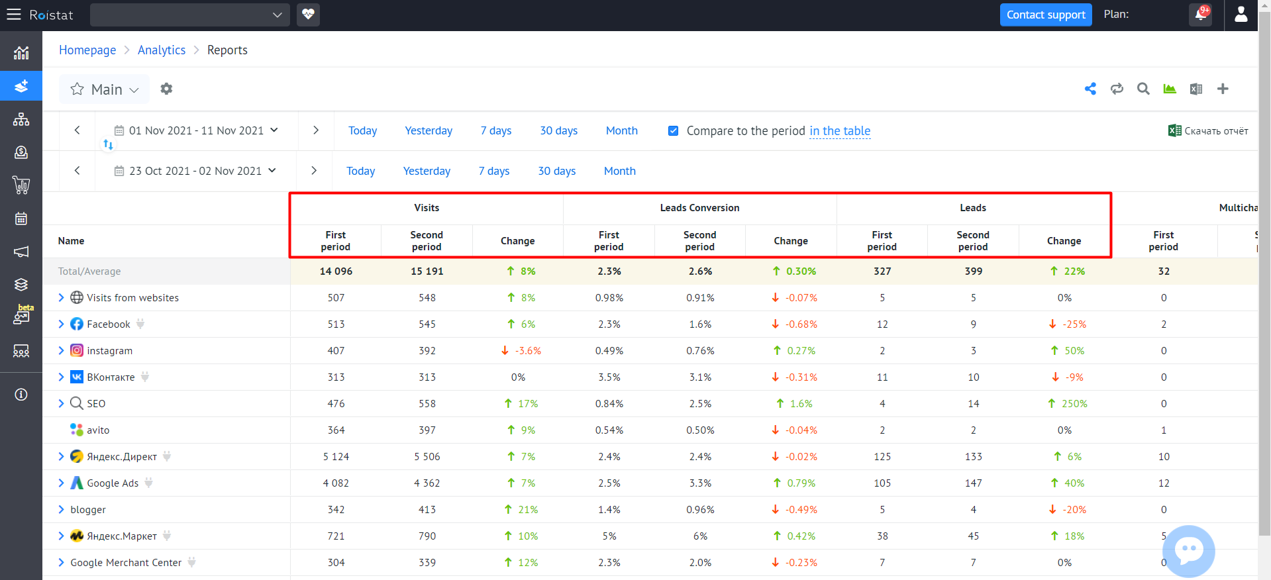Select Month for the first period
The height and width of the screenshot is (580, 1271).
[622, 130]
